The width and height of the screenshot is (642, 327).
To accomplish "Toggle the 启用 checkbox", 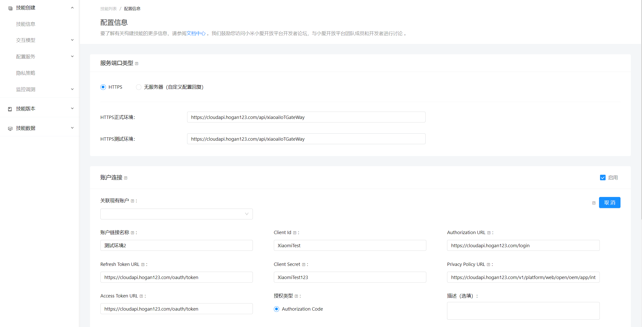I will tap(603, 178).
